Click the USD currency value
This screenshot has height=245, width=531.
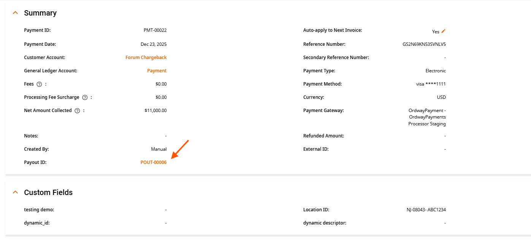pyautogui.click(x=441, y=97)
